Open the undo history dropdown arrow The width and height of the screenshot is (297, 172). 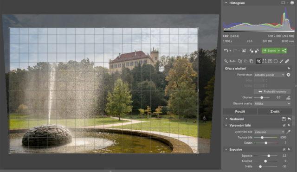tap(230, 51)
